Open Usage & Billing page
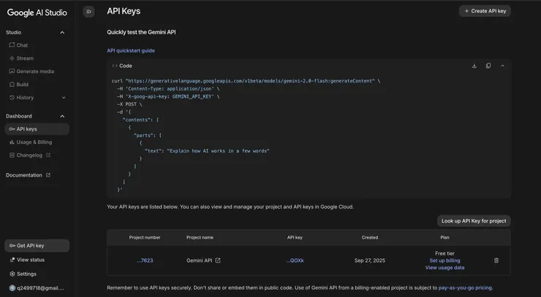The image size is (541, 297). pyautogui.click(x=34, y=142)
